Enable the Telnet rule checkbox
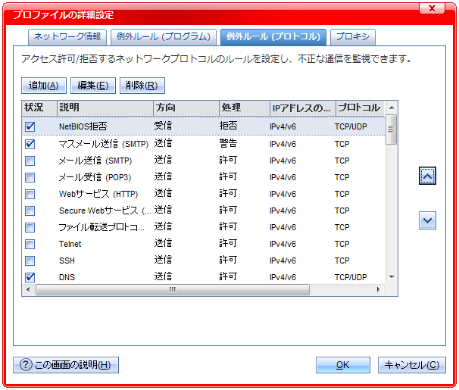This screenshot has width=459, height=390. click(30, 244)
